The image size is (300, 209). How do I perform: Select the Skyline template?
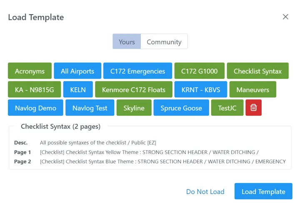pos(134,108)
